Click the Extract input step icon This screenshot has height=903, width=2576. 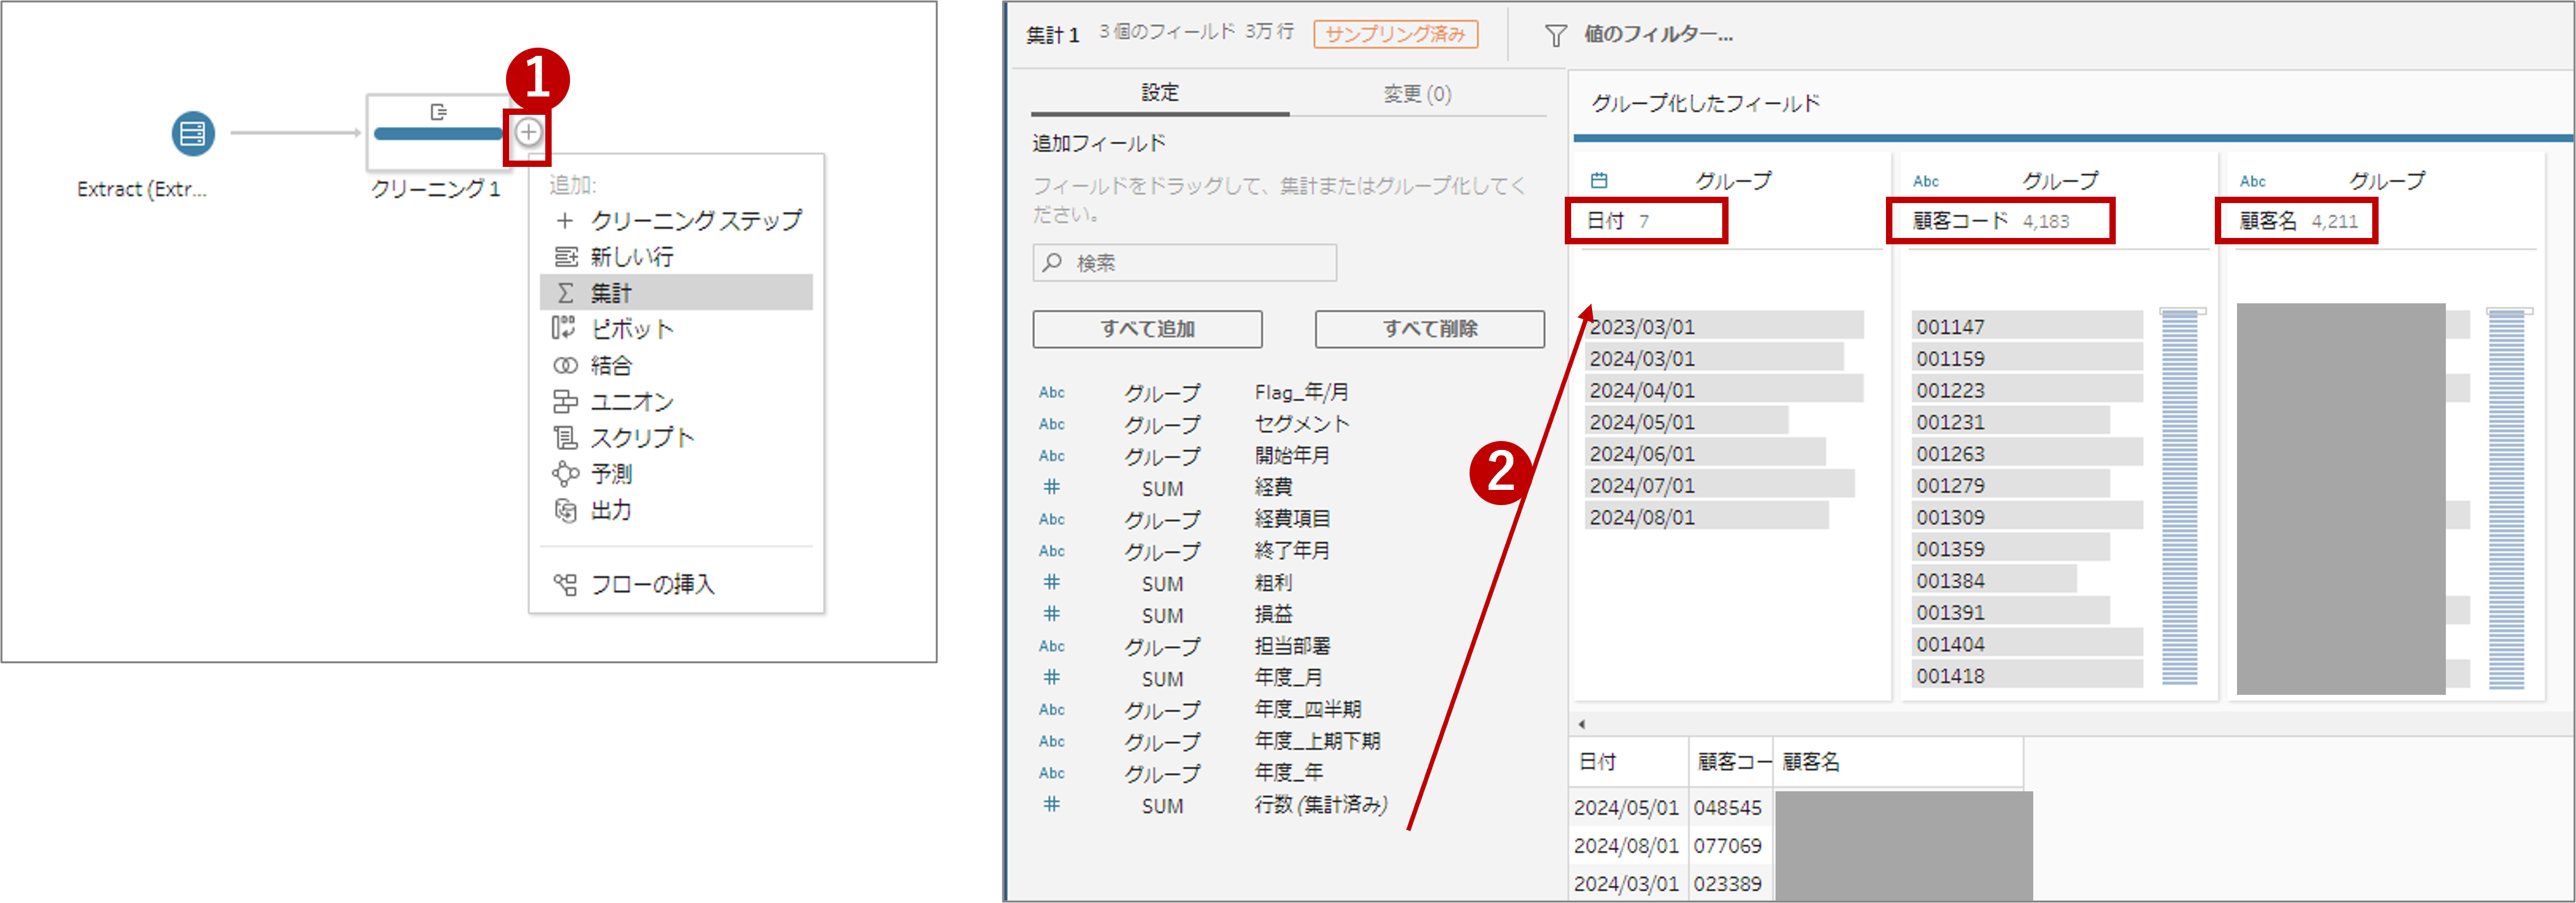click(x=193, y=133)
